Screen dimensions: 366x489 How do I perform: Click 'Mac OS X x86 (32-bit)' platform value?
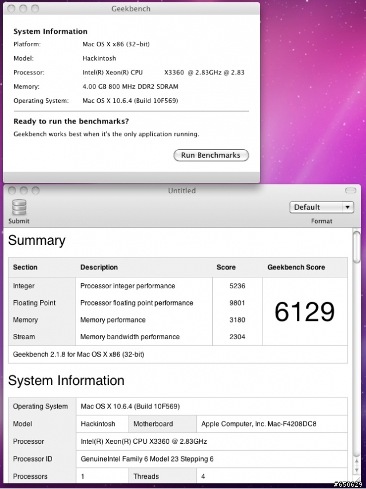click(116, 44)
